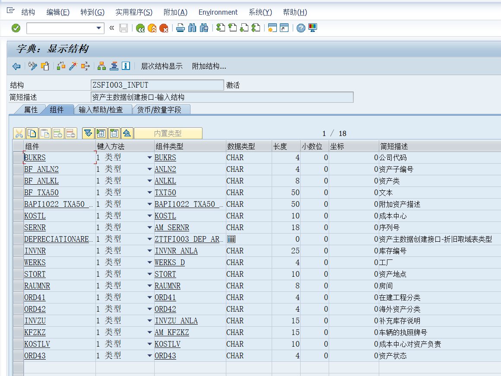501x376 pixels.
Task: Select the row selector for KOSTLV
Action: 19,344
